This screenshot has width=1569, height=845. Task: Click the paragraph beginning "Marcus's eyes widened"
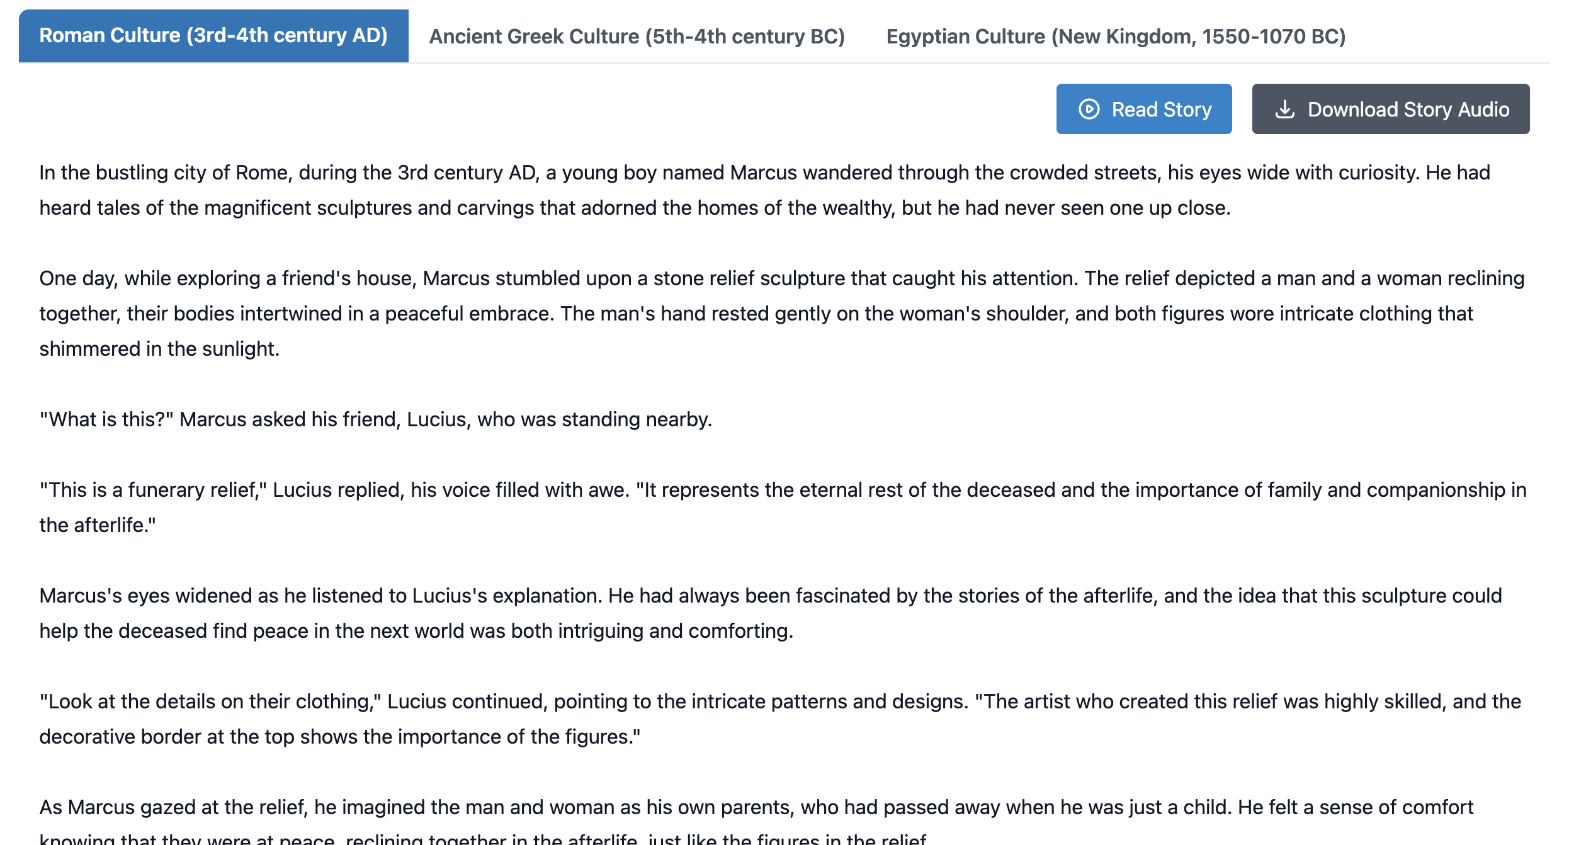point(771,613)
